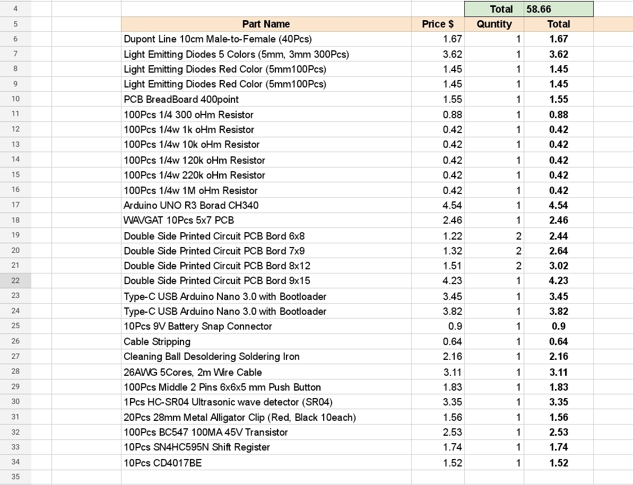Image resolution: width=633 pixels, height=485 pixels.
Task: Click the price cell showing 0.9
Action: pyautogui.click(x=438, y=326)
